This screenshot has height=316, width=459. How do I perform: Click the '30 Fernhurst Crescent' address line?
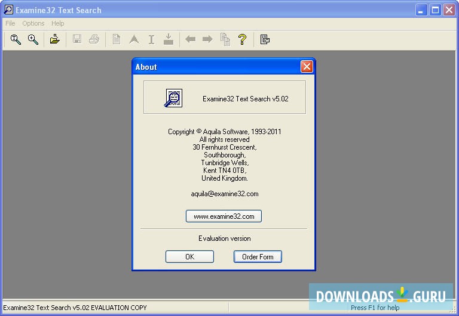pos(225,147)
